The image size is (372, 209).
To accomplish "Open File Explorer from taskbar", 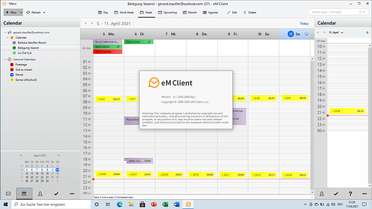I will point(131,204).
